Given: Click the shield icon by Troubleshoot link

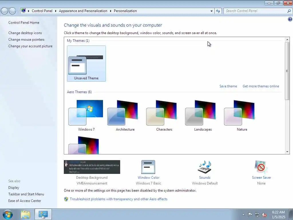Looking at the screenshot, I should pos(66,199).
